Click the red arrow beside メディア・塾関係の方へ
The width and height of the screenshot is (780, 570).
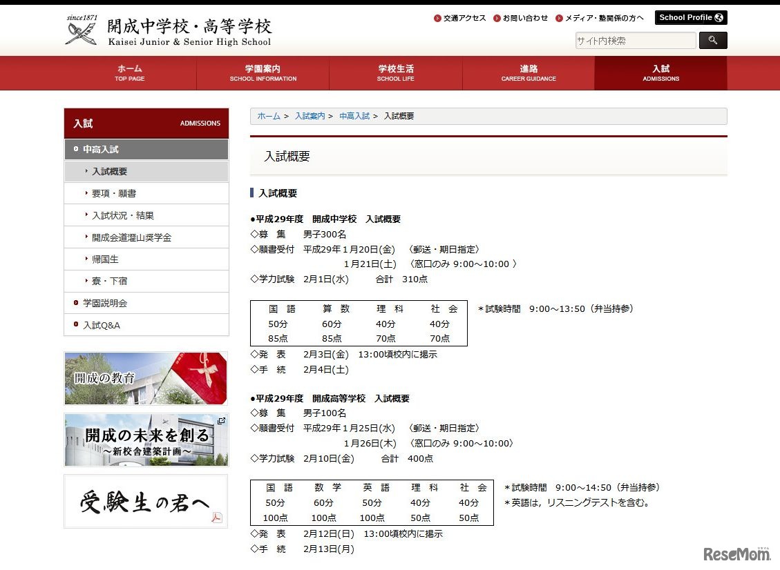coord(559,19)
